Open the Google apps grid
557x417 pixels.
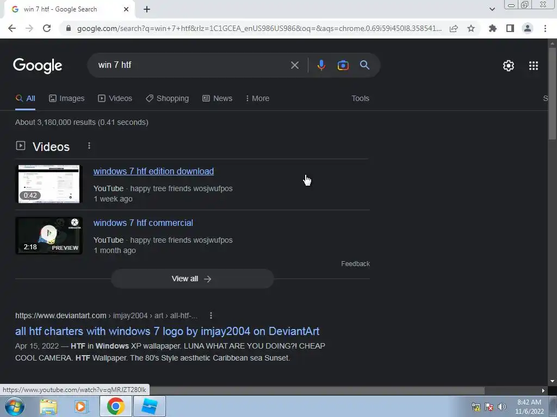[x=534, y=66]
